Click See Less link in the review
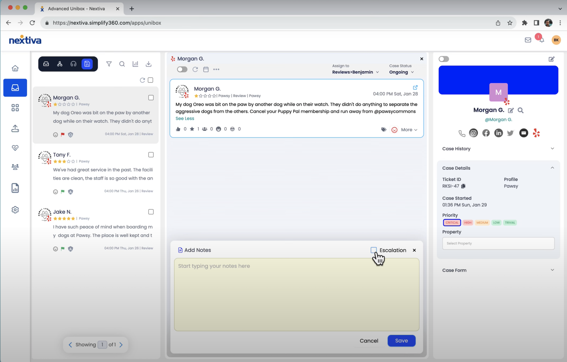The height and width of the screenshot is (362, 567). coord(185,119)
